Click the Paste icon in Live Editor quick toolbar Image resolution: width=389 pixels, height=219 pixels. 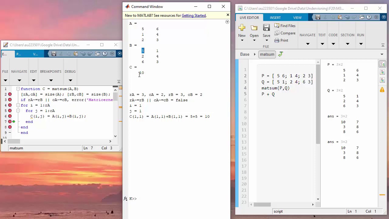pos(340,17)
